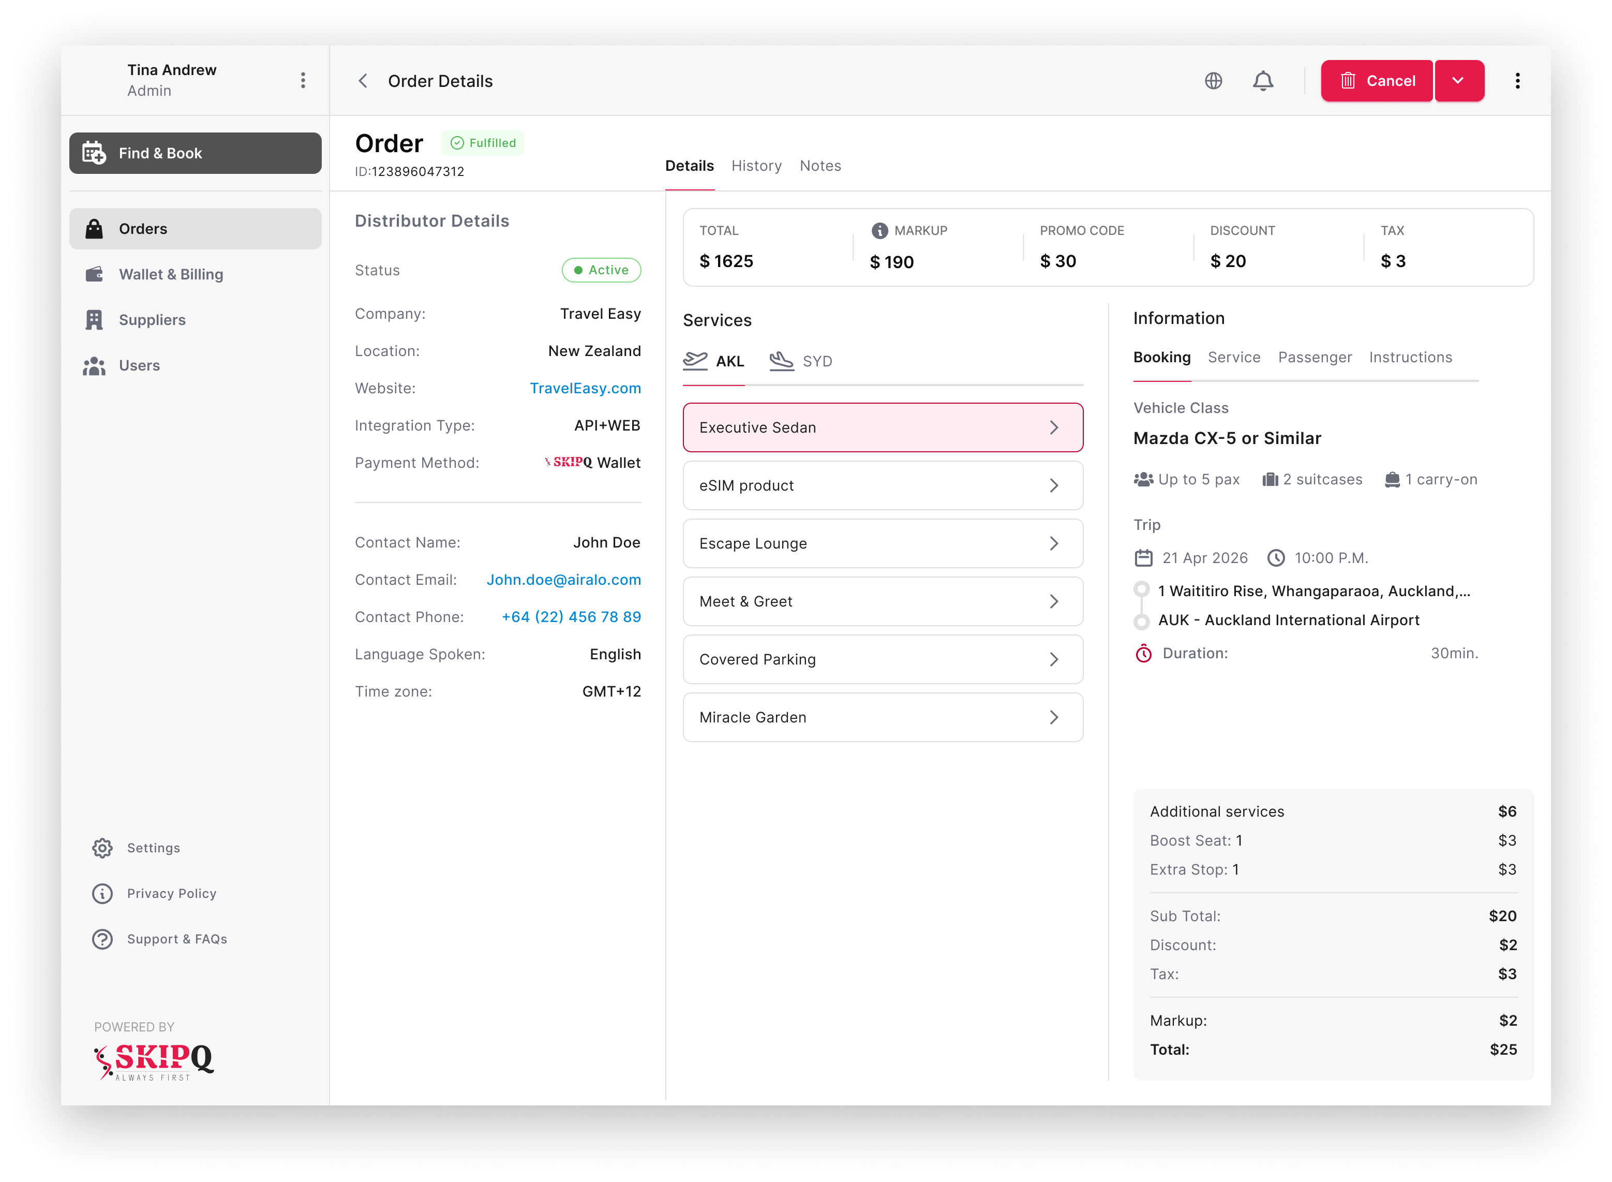Expand the eSIM product row
The width and height of the screenshot is (1612, 1182).
(883, 485)
